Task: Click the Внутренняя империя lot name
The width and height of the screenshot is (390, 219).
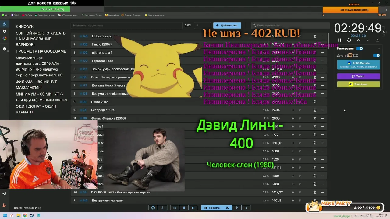Action: click(x=107, y=200)
